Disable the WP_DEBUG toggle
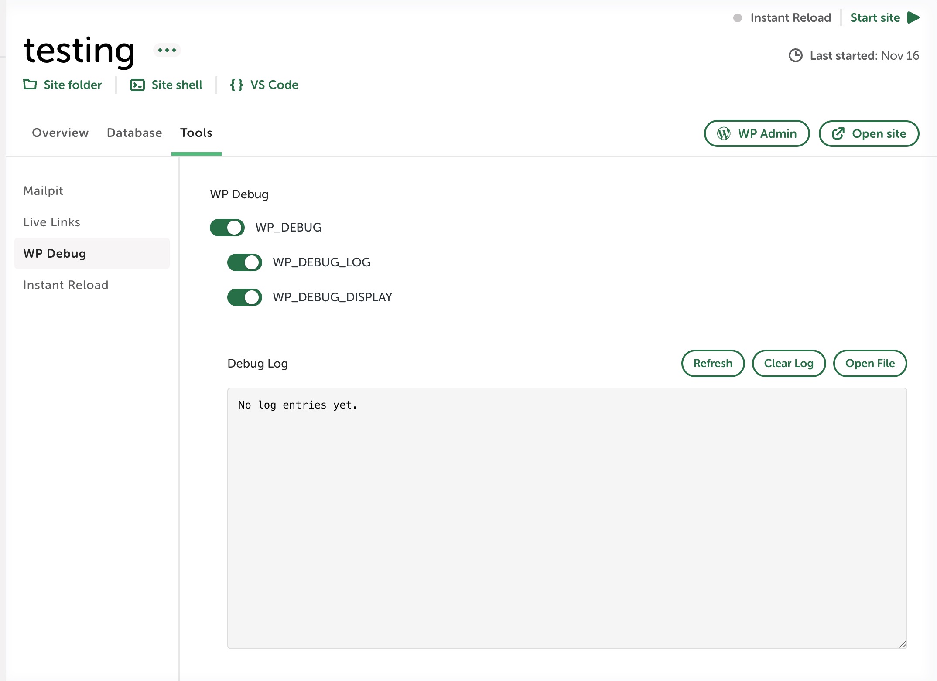The image size is (937, 681). [x=227, y=227]
